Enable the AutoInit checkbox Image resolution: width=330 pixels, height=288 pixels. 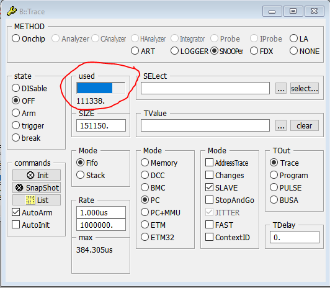coord(16,225)
